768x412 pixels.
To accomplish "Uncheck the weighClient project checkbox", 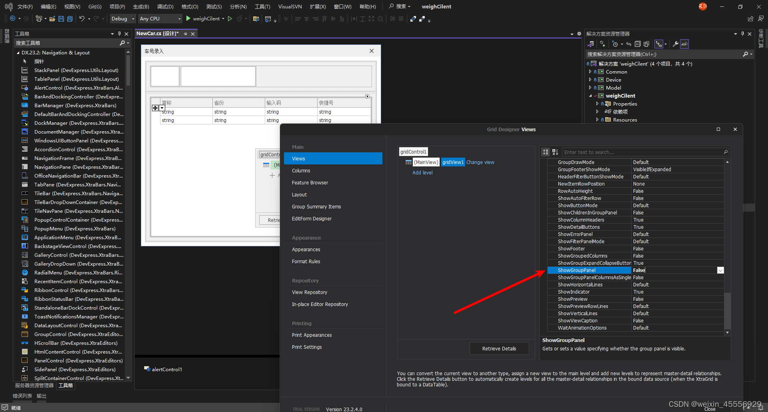I will 594,96.
